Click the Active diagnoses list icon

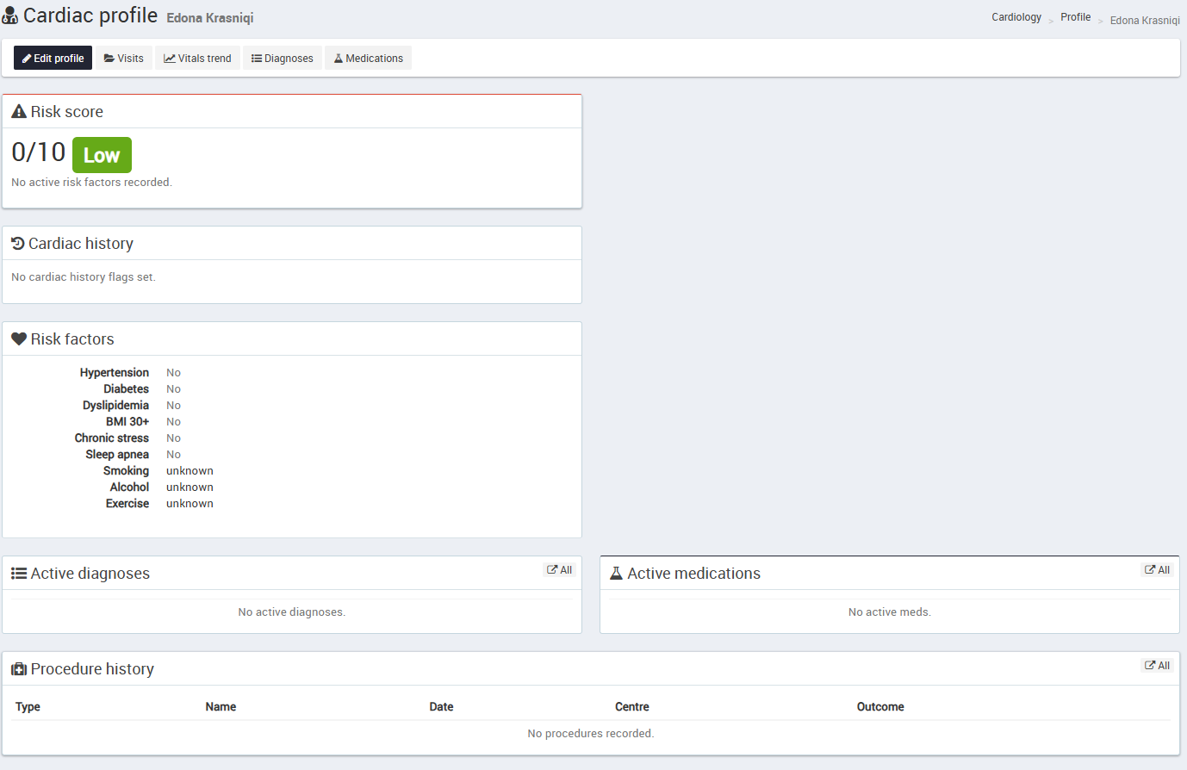pos(19,574)
